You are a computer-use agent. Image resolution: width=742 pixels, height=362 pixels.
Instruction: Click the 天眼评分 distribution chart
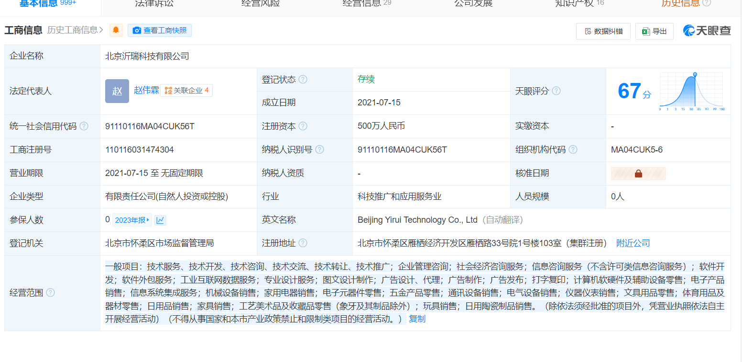pyautogui.click(x=691, y=92)
